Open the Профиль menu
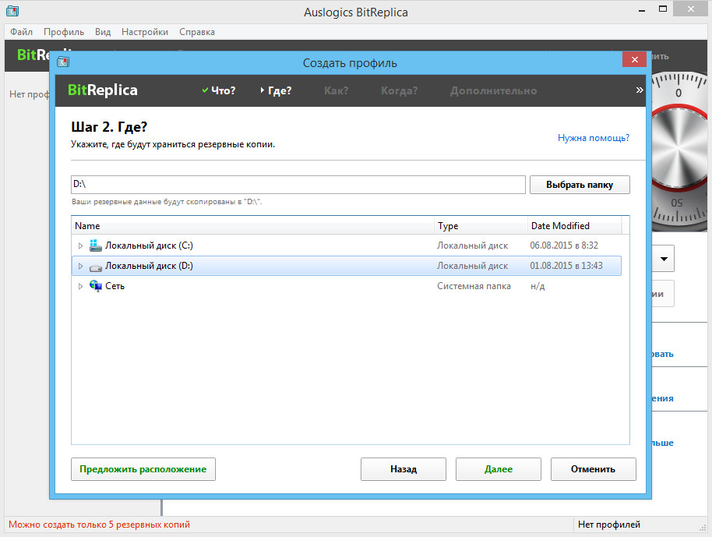The image size is (712, 537). coord(64,32)
